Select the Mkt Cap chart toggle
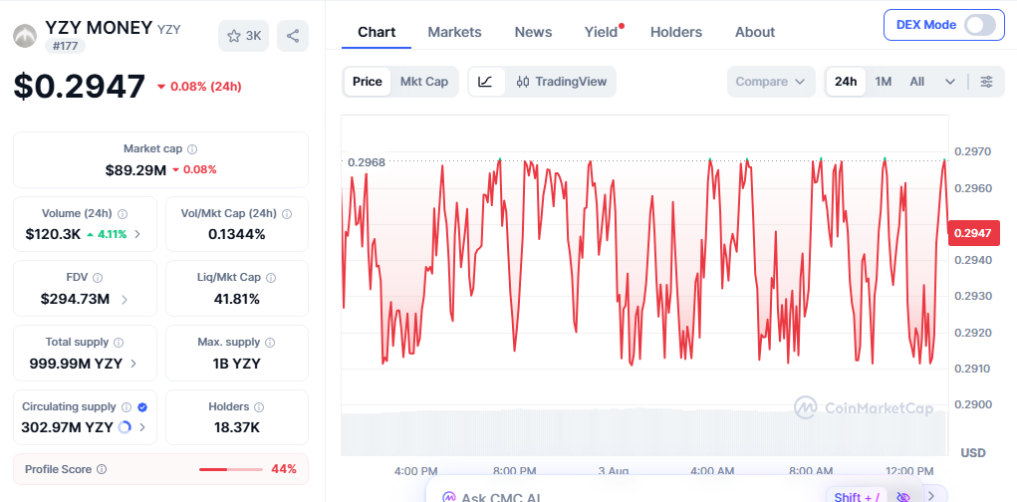 pos(424,82)
